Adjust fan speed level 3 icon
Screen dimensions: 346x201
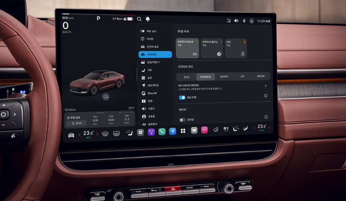point(226,129)
